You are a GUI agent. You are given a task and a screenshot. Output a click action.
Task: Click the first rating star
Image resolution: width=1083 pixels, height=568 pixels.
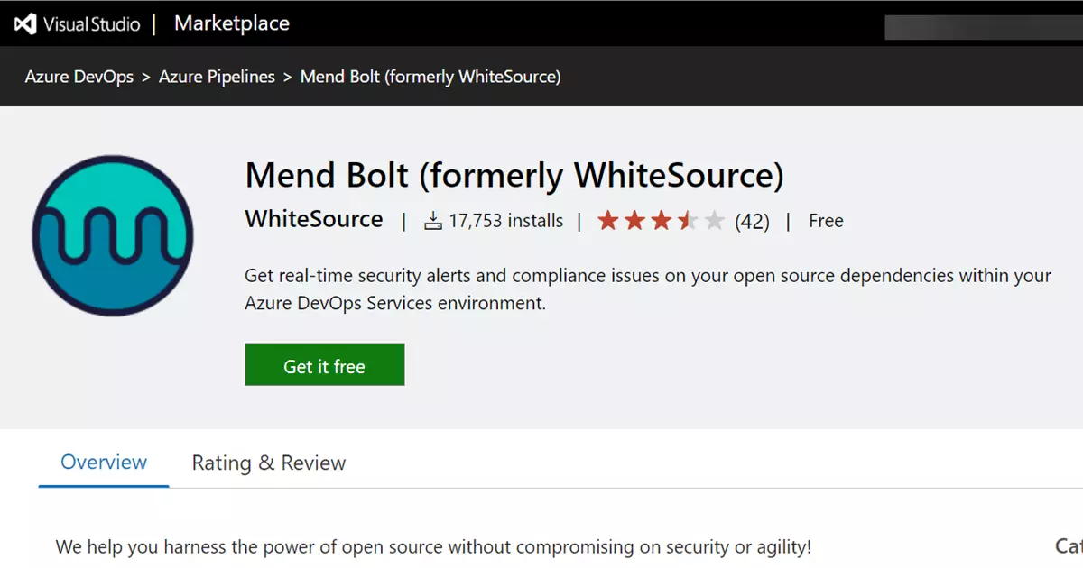pos(608,221)
